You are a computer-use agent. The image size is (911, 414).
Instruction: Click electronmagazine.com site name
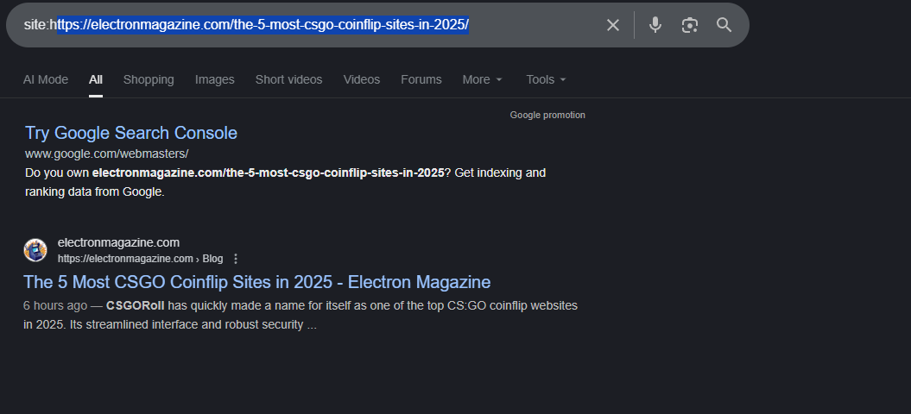[x=118, y=242]
